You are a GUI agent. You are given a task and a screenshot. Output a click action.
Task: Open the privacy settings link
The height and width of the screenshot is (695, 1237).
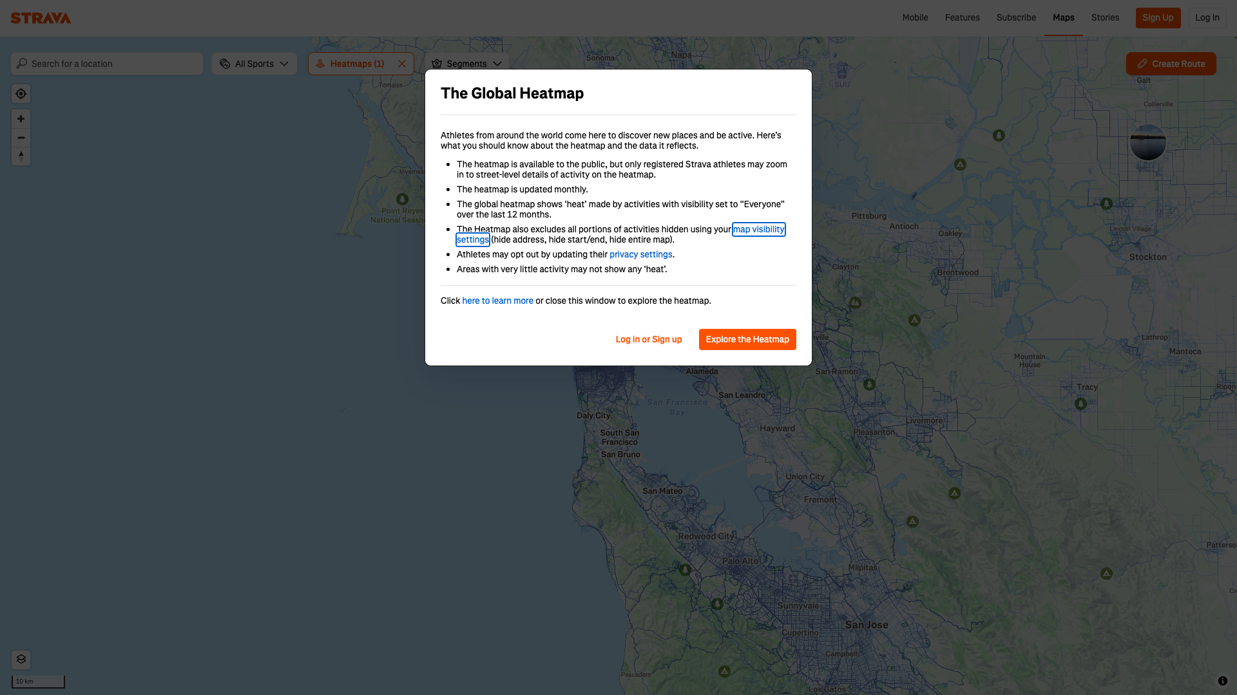640,254
